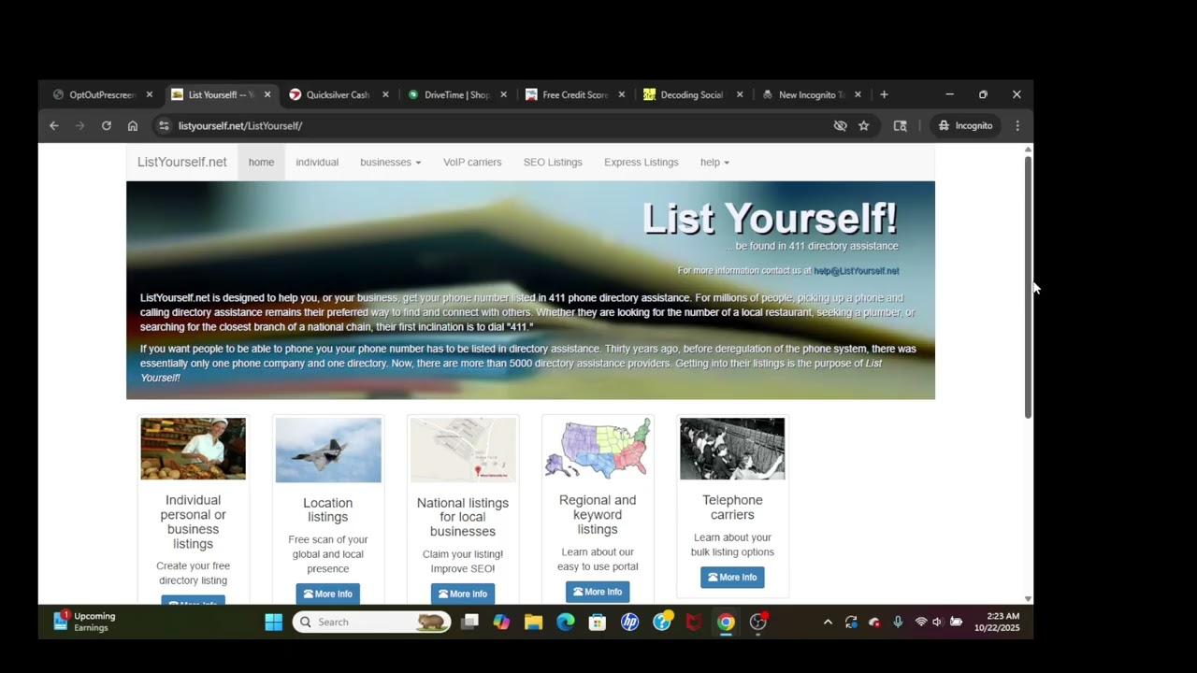Click the battery icon in system tray

click(956, 622)
